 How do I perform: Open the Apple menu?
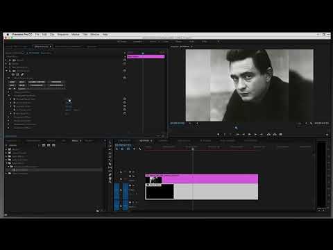8,34
